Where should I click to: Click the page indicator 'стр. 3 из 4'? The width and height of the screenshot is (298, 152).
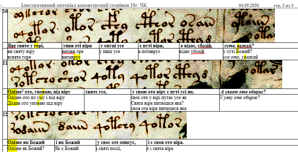(283, 5)
